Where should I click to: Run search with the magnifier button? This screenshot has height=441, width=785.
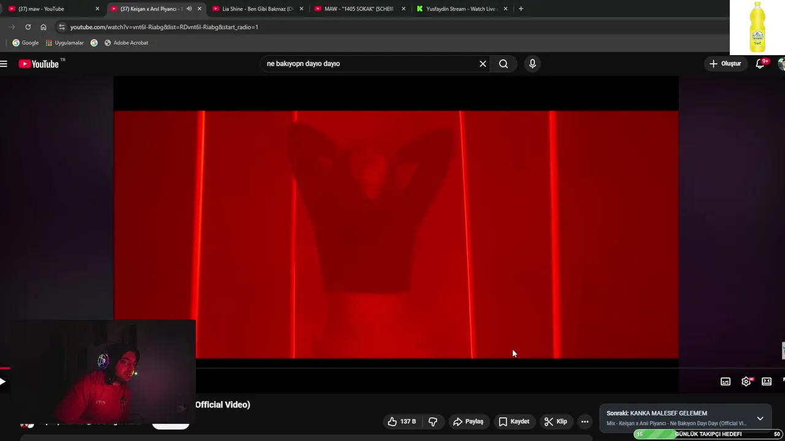(x=504, y=64)
